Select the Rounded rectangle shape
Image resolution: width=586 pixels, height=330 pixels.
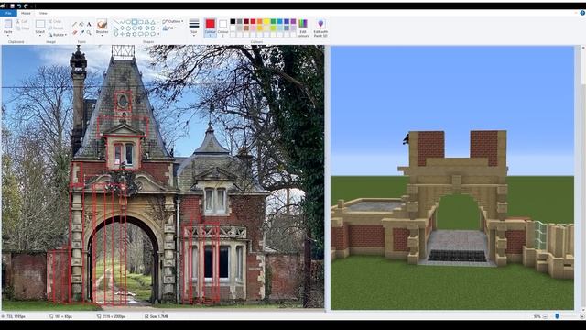click(140, 22)
